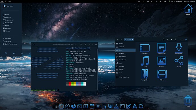Click the search icon in terminal header
196x110 pixels.
click(x=81, y=45)
